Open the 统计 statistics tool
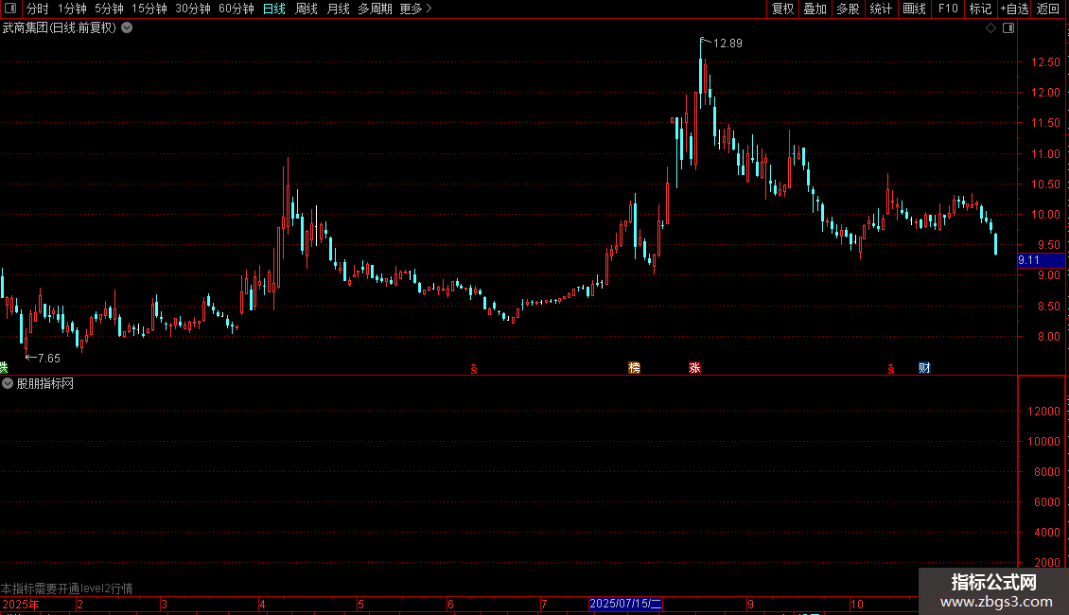1069x615 pixels. click(x=881, y=9)
